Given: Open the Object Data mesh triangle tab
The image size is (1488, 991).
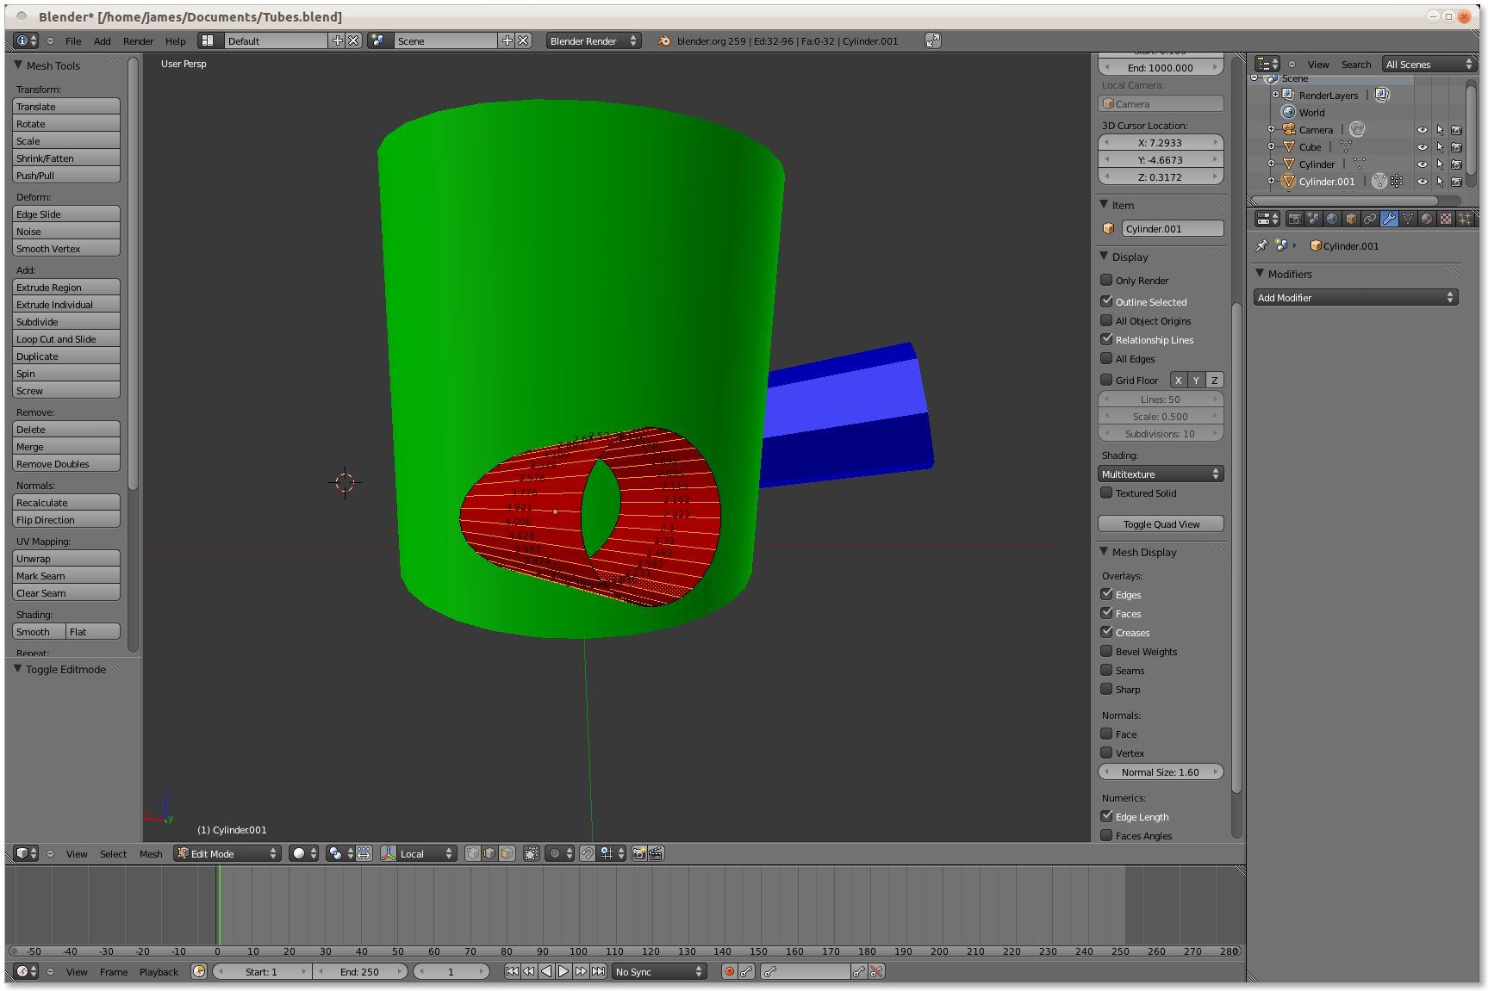Looking at the screenshot, I should point(1407,219).
